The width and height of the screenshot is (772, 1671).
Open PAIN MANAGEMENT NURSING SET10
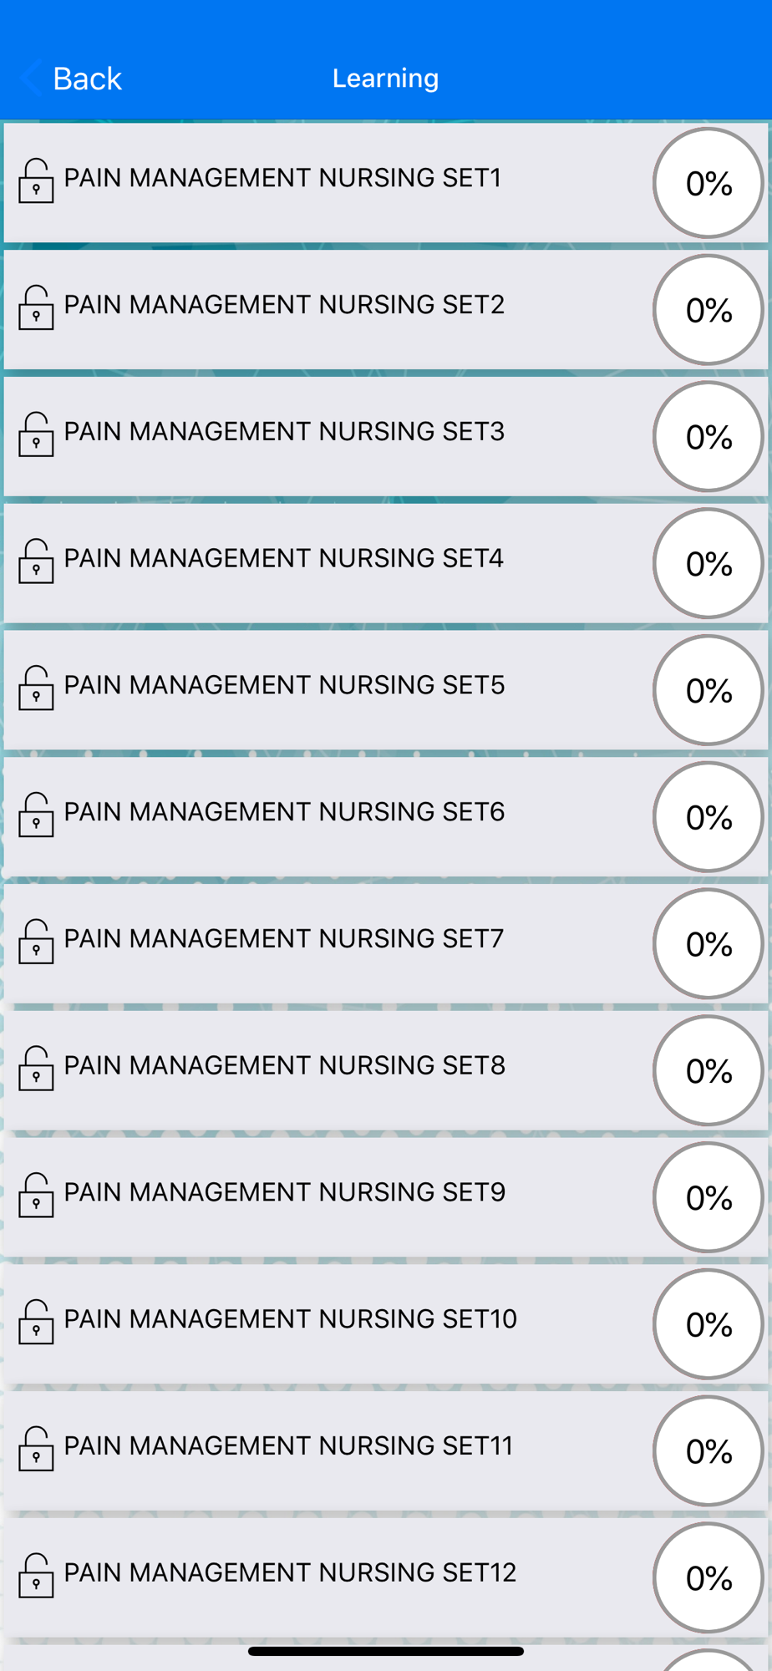pos(386,1324)
